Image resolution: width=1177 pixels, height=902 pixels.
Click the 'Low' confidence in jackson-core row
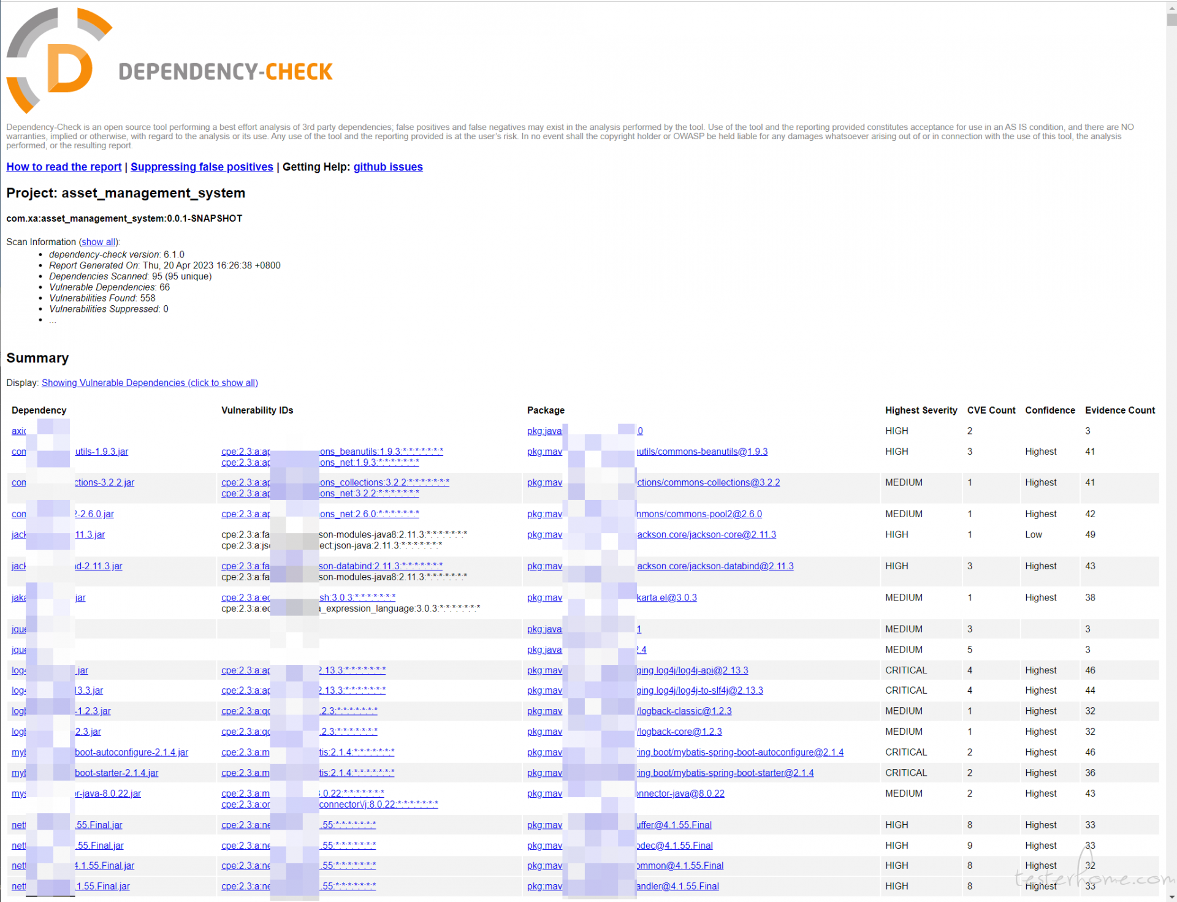coord(1033,535)
